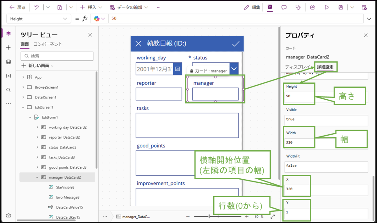This screenshot has height=223, width=377.
Task: Open the left rail ellipsis more icon
Action: [8, 103]
